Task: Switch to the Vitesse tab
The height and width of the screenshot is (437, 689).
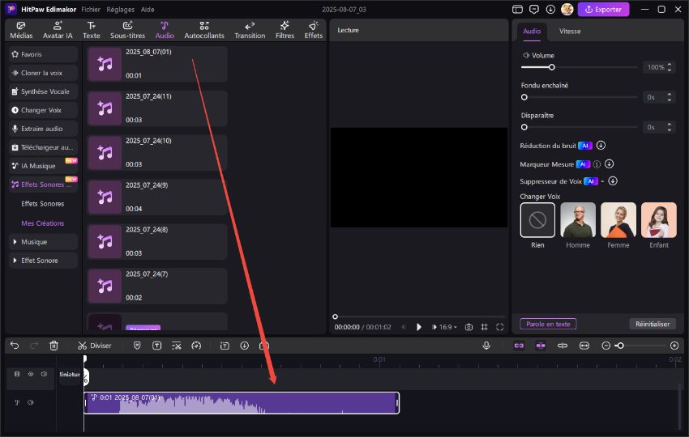Action: tap(570, 31)
